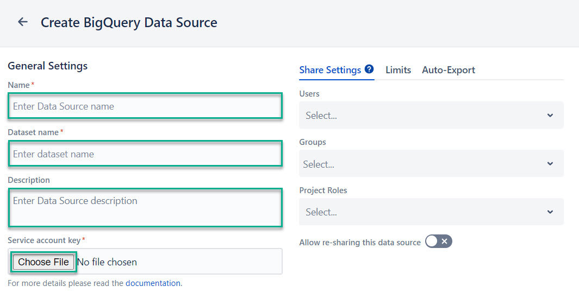The height and width of the screenshot is (299, 579).
Task: Go back using the left arrow icon
Action: click(22, 22)
